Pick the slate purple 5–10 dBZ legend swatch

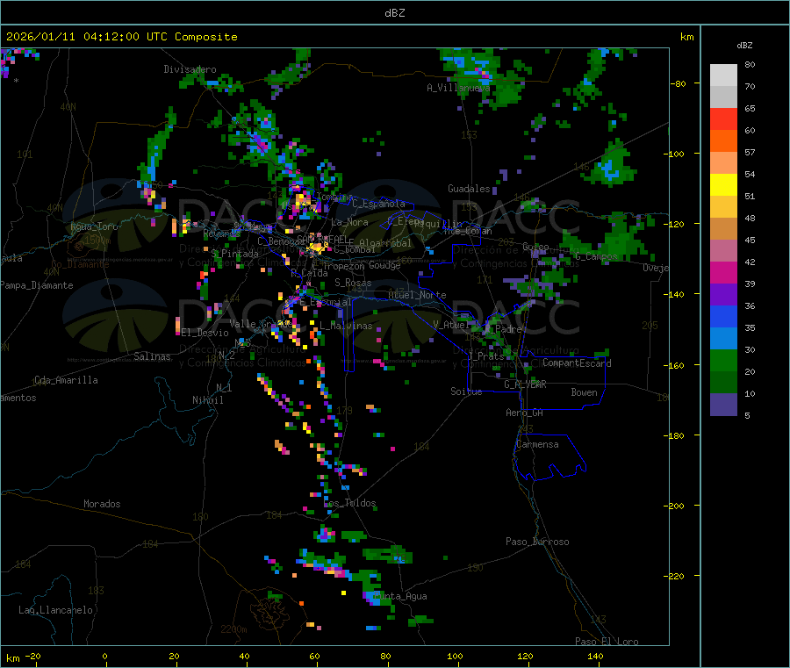pyautogui.click(x=723, y=405)
